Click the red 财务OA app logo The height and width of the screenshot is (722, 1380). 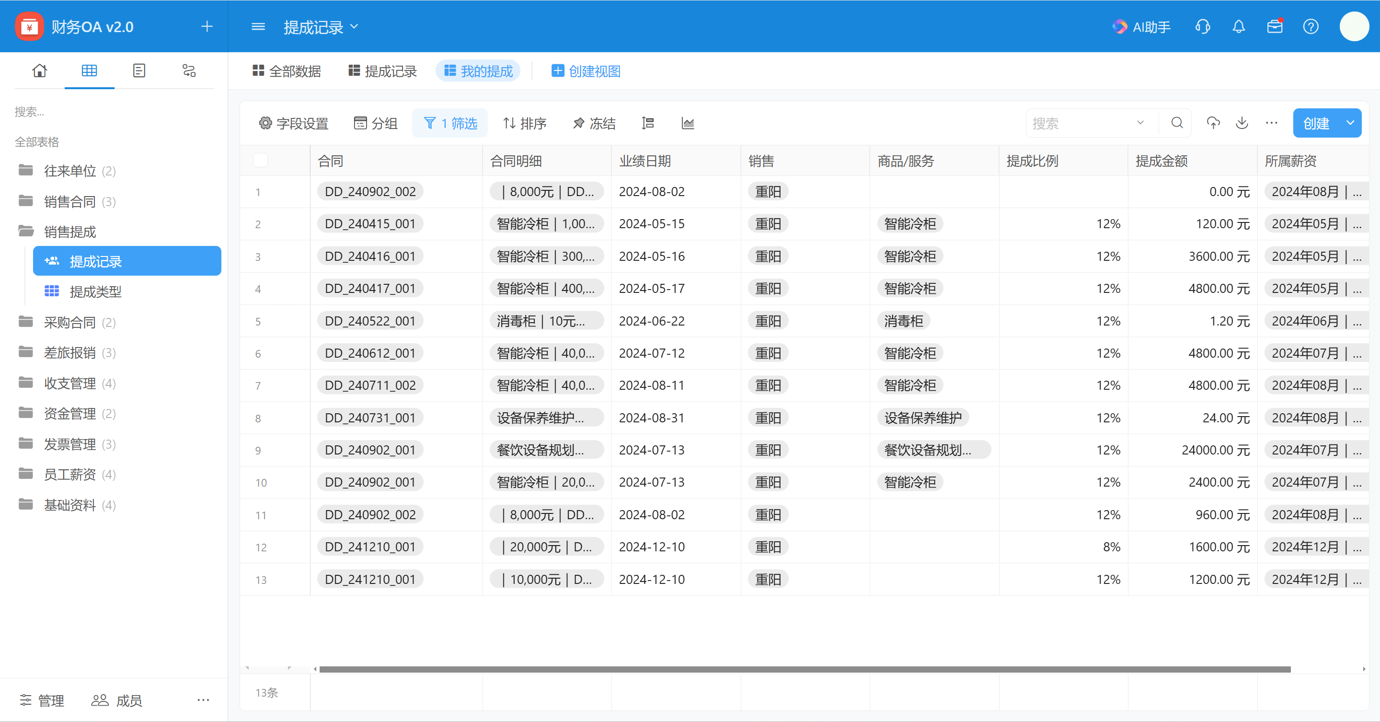click(x=29, y=26)
